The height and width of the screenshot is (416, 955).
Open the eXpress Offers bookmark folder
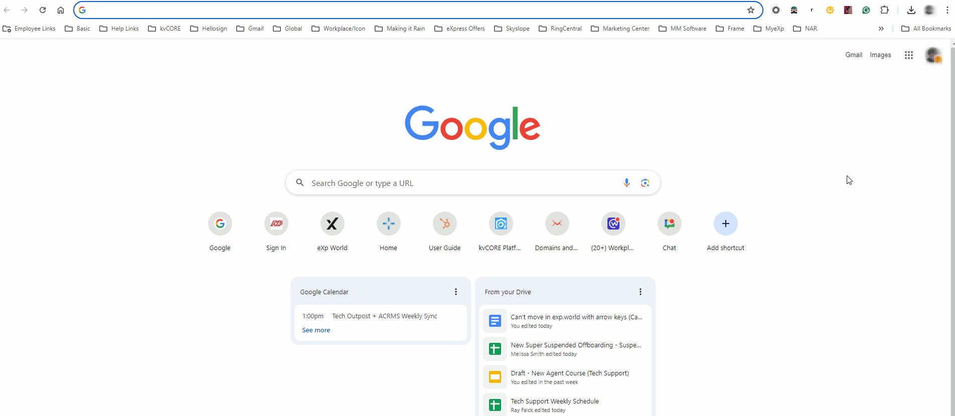(x=459, y=29)
